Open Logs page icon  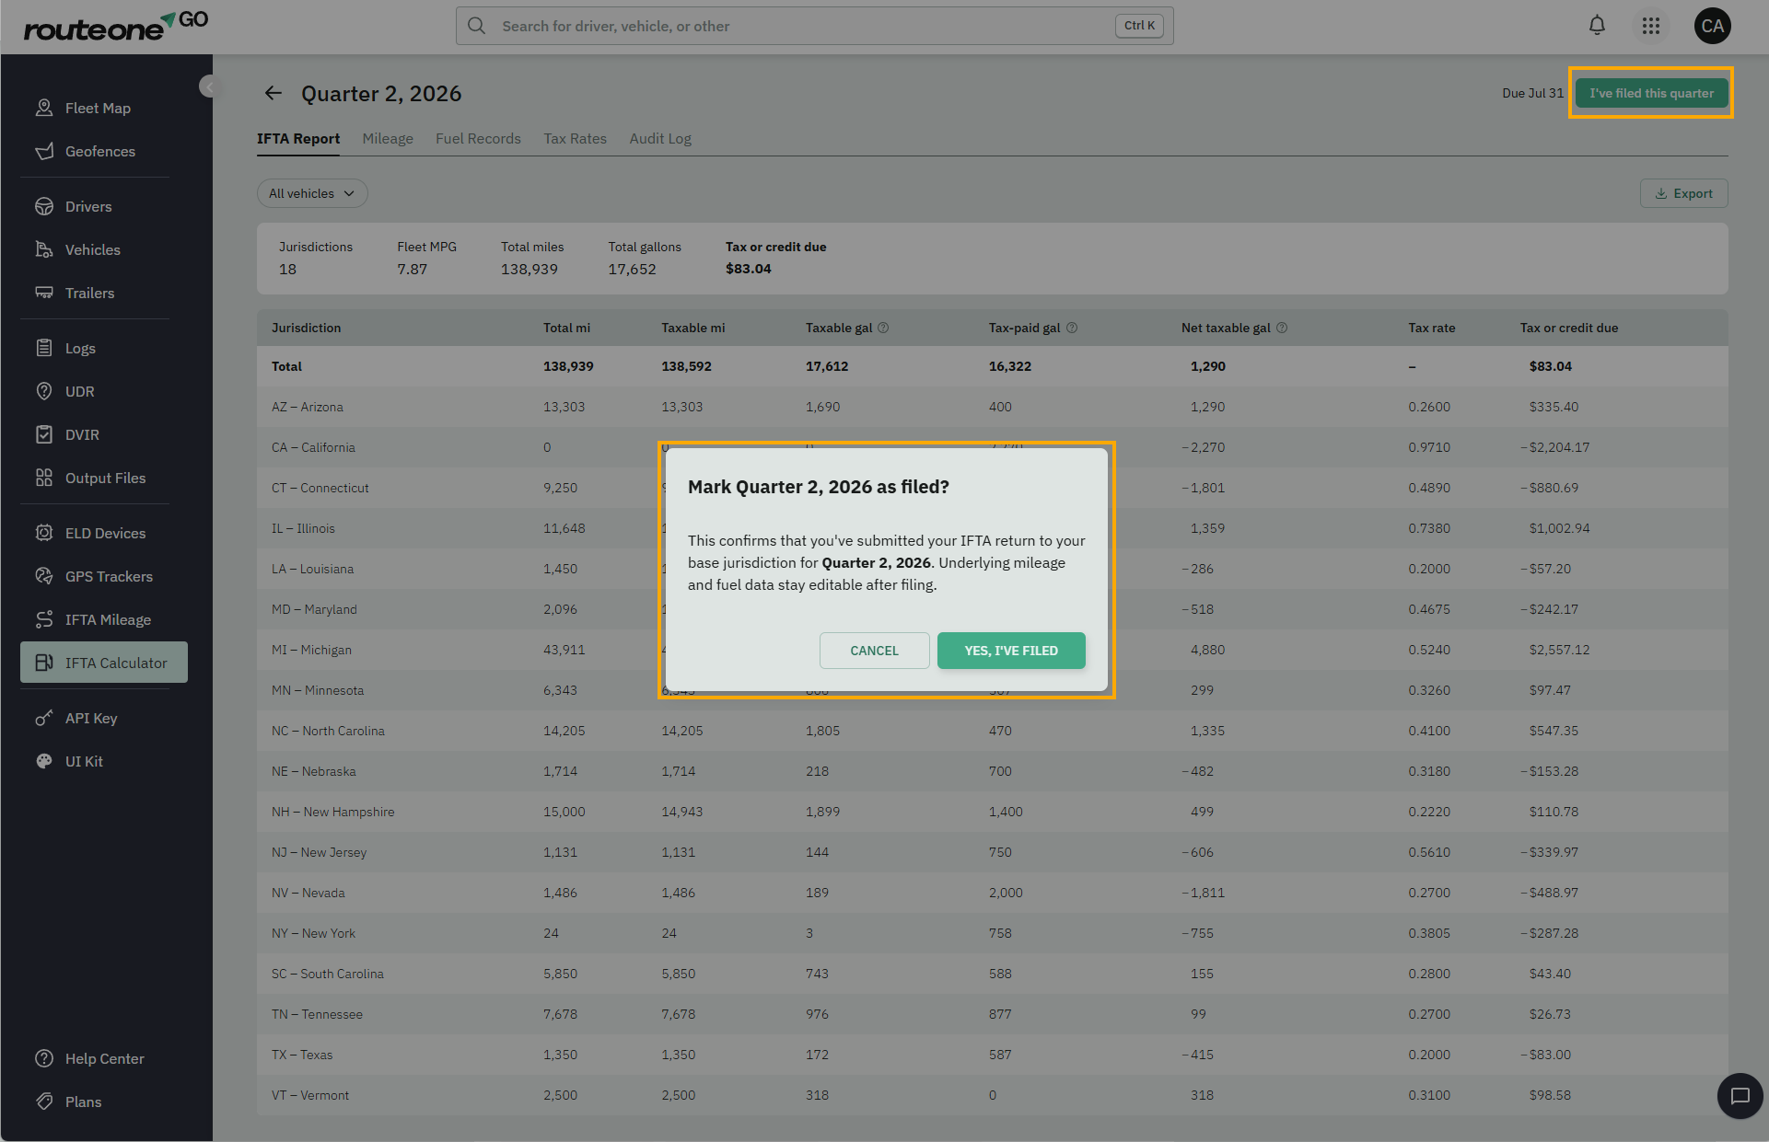(x=44, y=348)
